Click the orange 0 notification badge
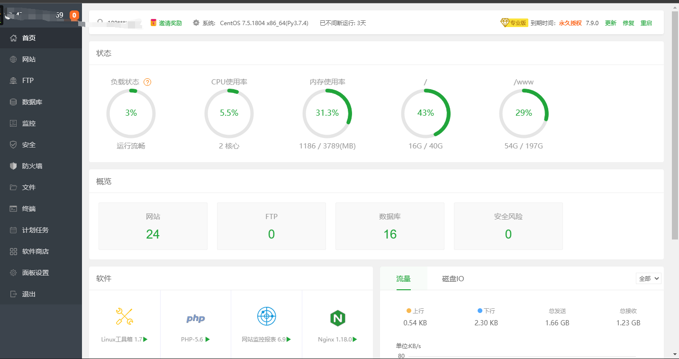Viewport: 679px width, 359px height. click(74, 15)
